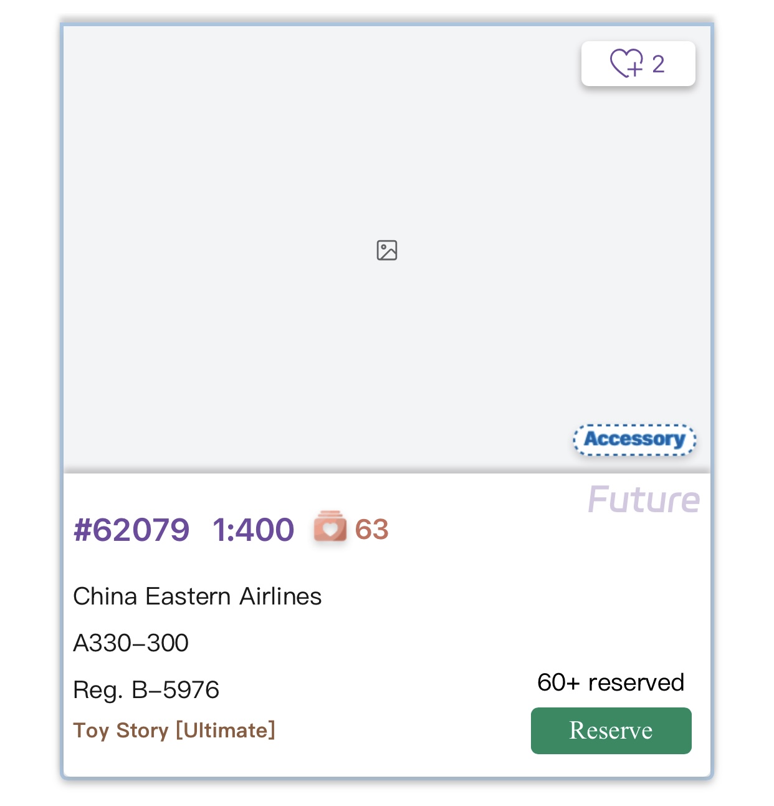Image resolution: width=774 pixels, height=806 pixels.
Task: Click registration Reg. B-5976
Action: click(x=146, y=690)
